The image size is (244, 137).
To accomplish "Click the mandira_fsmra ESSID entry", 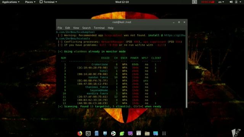I will coord(97,94).
